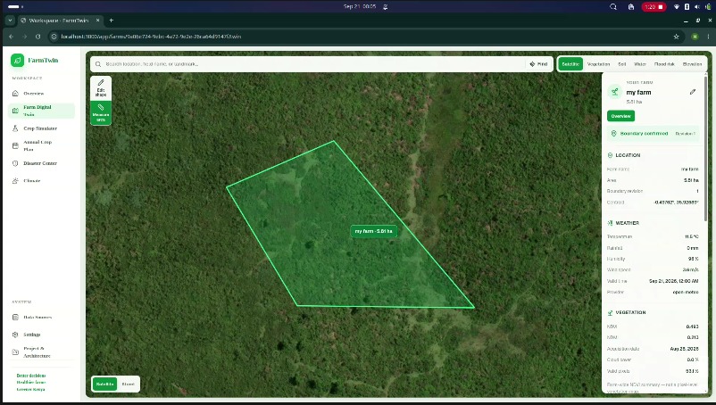Click the search magnifier icon in map bar

point(98,64)
